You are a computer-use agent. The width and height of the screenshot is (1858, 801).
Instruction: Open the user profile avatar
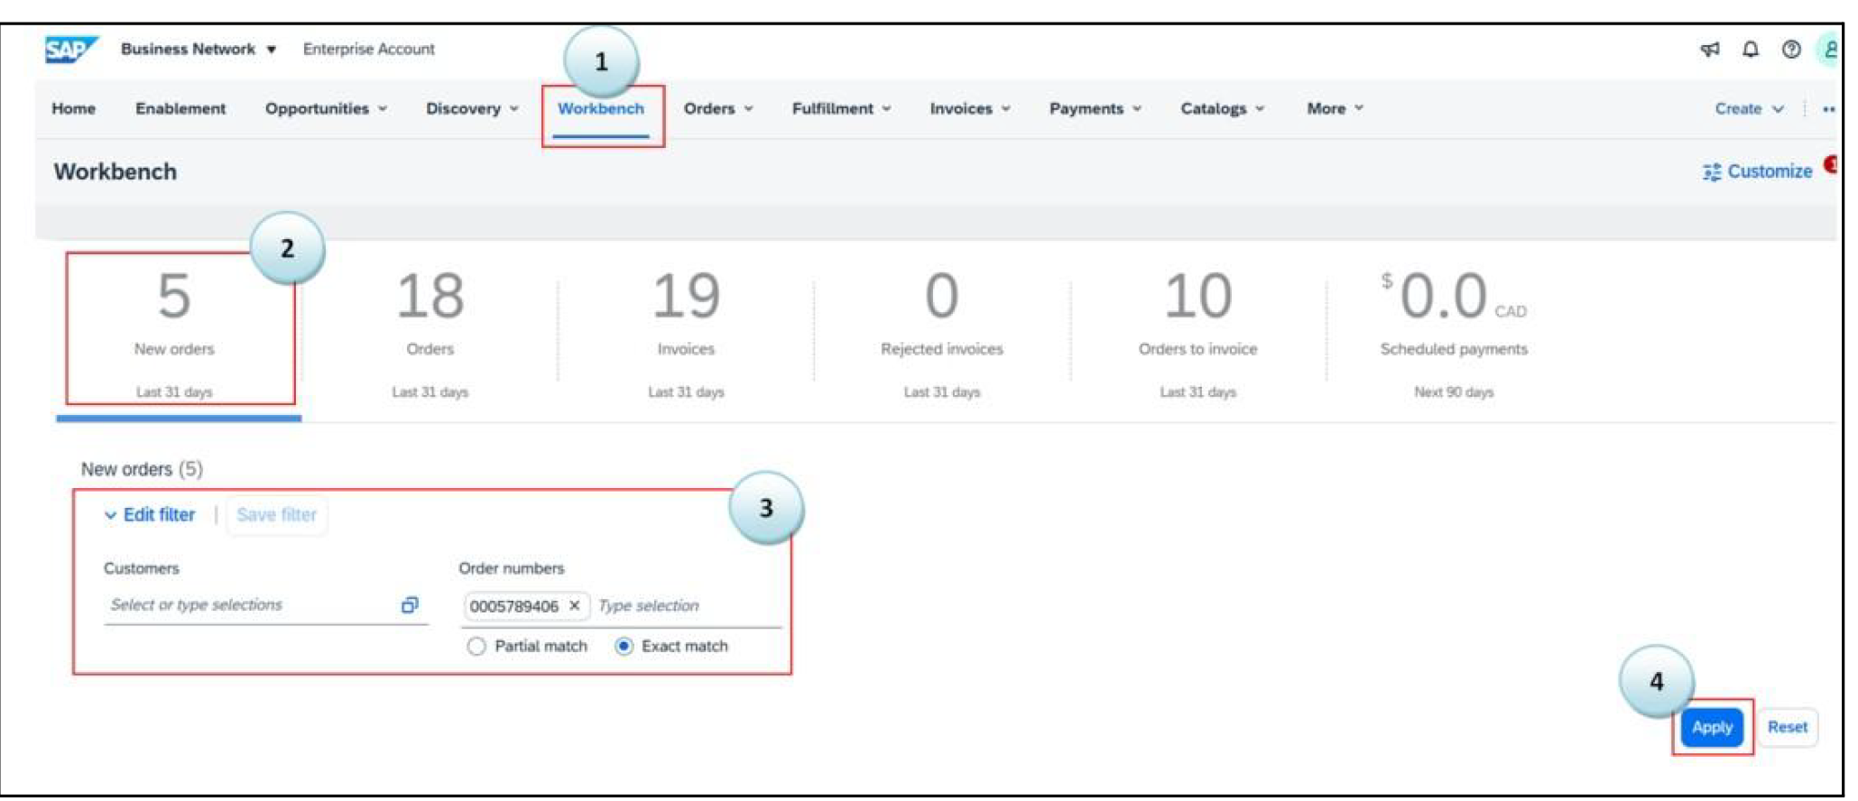coord(1829,50)
